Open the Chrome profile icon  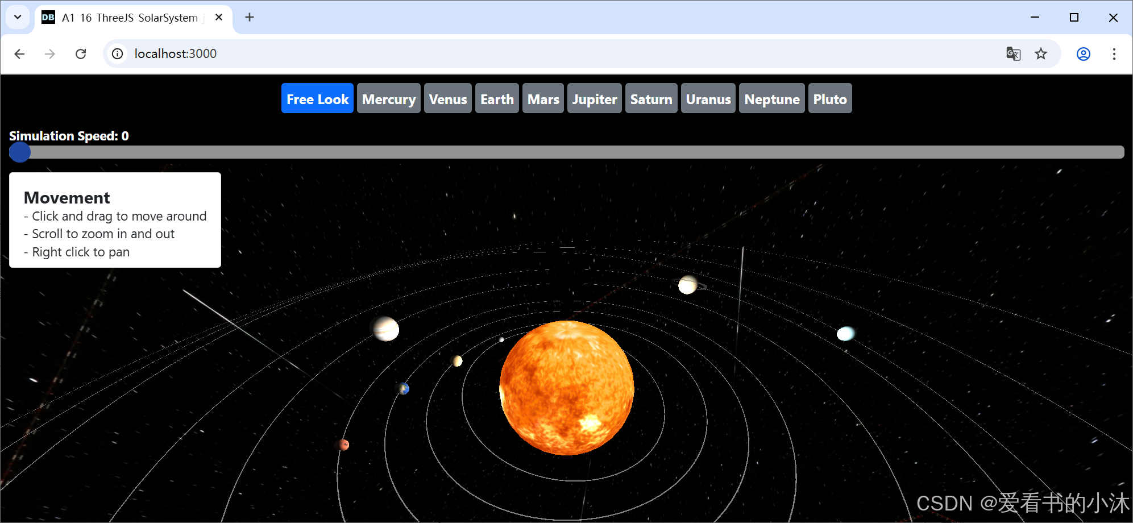(1084, 53)
